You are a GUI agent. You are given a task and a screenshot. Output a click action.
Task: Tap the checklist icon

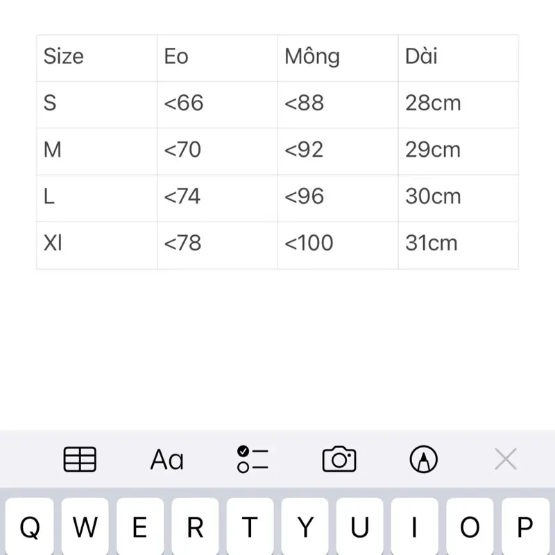point(253,459)
